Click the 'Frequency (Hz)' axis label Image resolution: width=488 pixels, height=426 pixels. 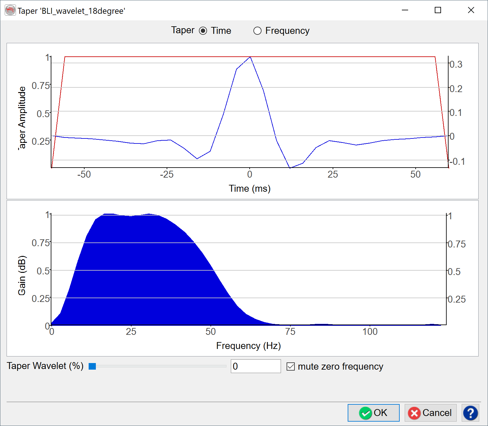[248, 346]
